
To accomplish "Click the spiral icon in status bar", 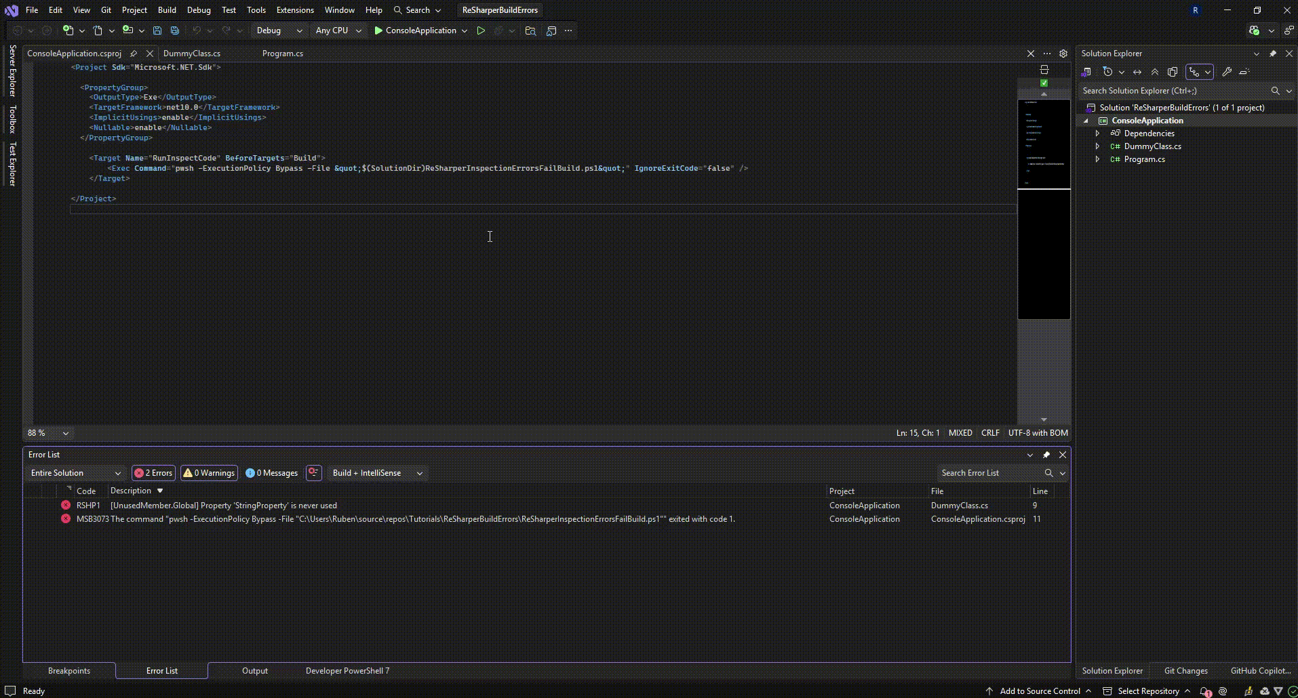I will click(1223, 691).
